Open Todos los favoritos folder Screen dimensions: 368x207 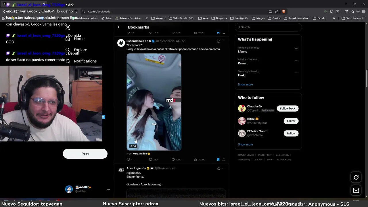tap(353, 18)
